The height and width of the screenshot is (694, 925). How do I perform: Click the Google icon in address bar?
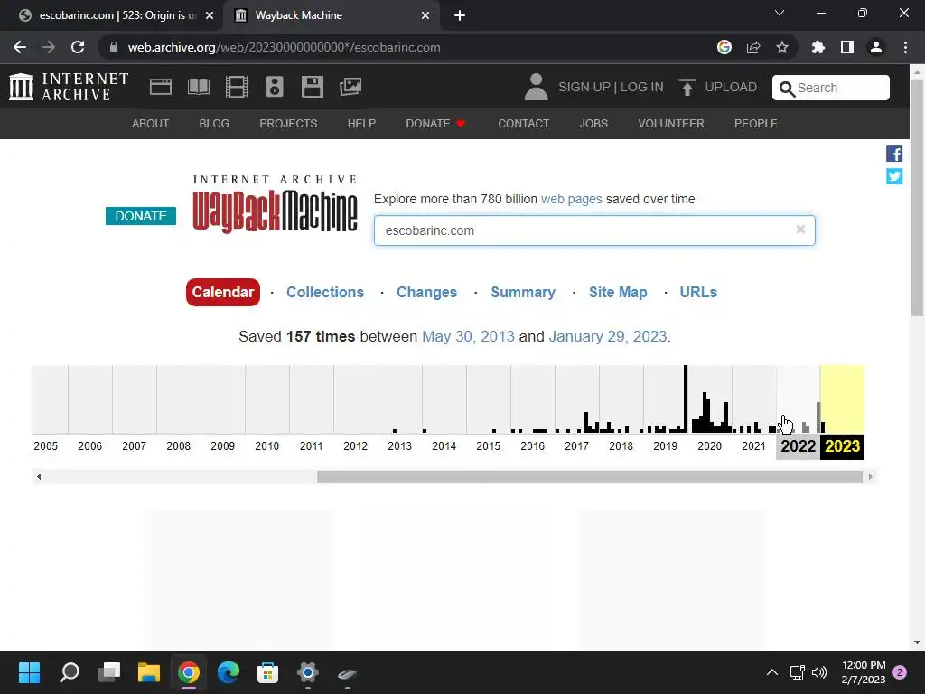coord(724,47)
